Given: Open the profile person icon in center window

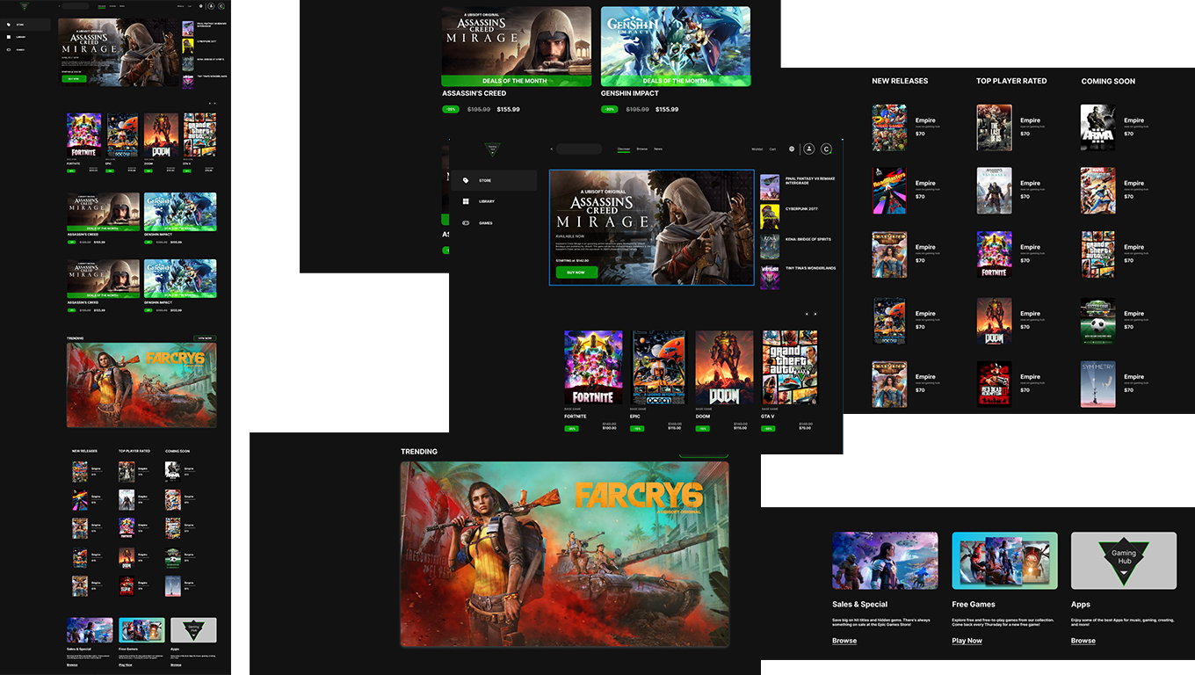Looking at the screenshot, I should pyautogui.click(x=809, y=149).
